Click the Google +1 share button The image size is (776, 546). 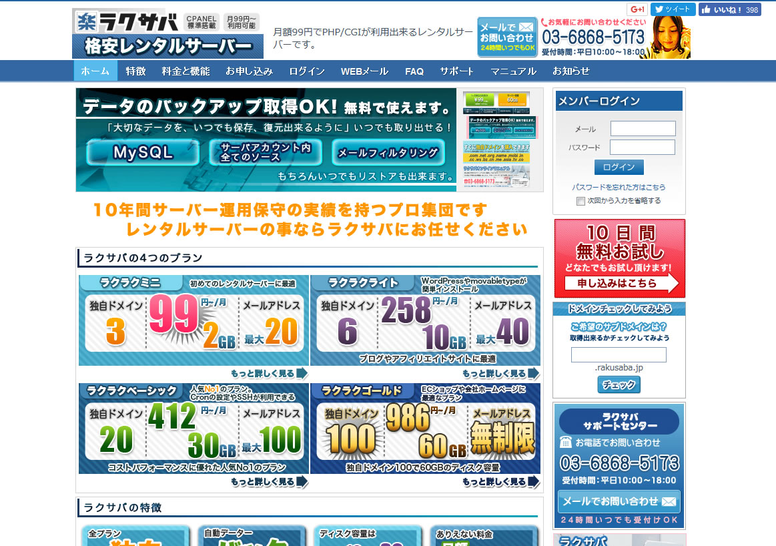point(637,9)
